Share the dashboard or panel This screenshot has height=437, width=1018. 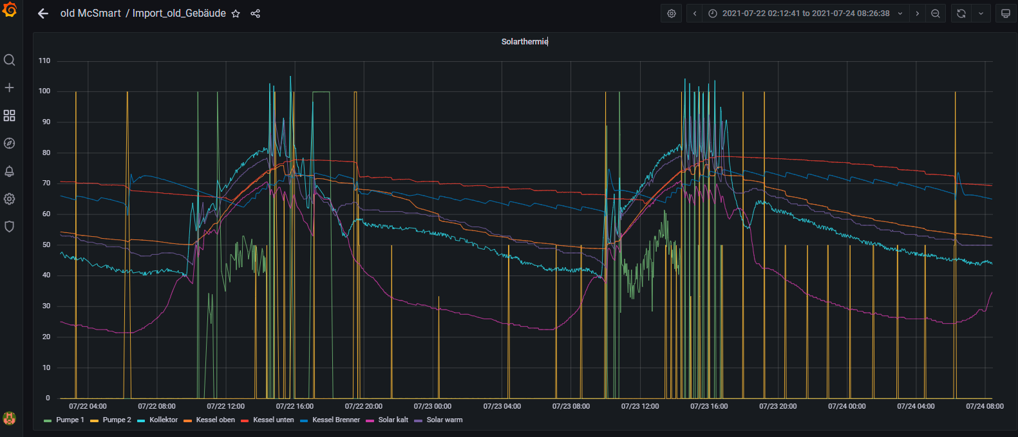click(256, 14)
